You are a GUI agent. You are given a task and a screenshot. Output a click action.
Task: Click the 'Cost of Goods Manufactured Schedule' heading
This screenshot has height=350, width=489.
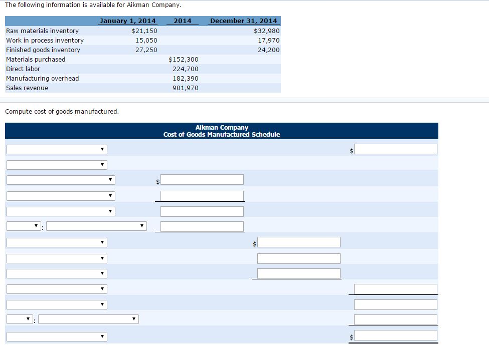click(222, 135)
